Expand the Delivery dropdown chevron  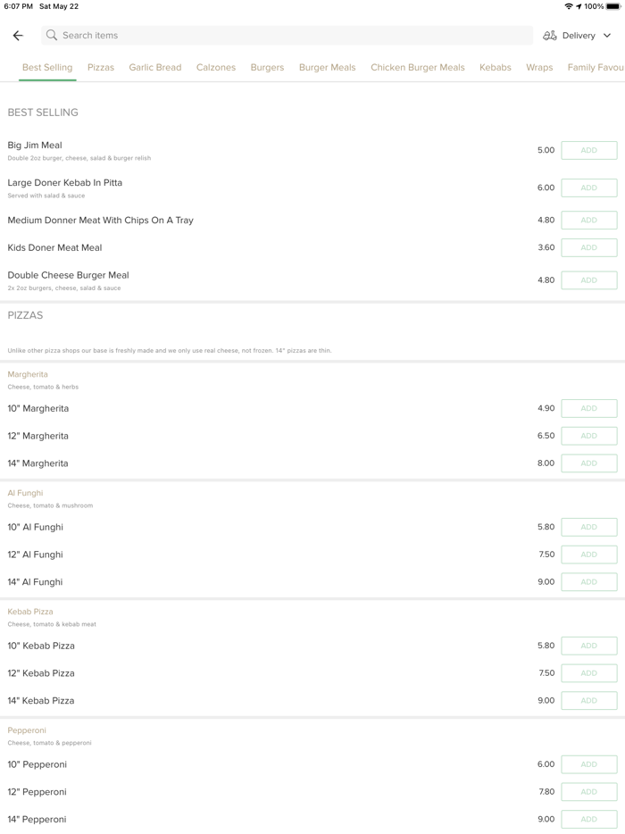coord(607,36)
